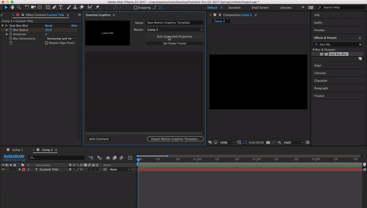Collapse the Blur & Sharpen category
The image size is (367, 208).
pos(314,50)
